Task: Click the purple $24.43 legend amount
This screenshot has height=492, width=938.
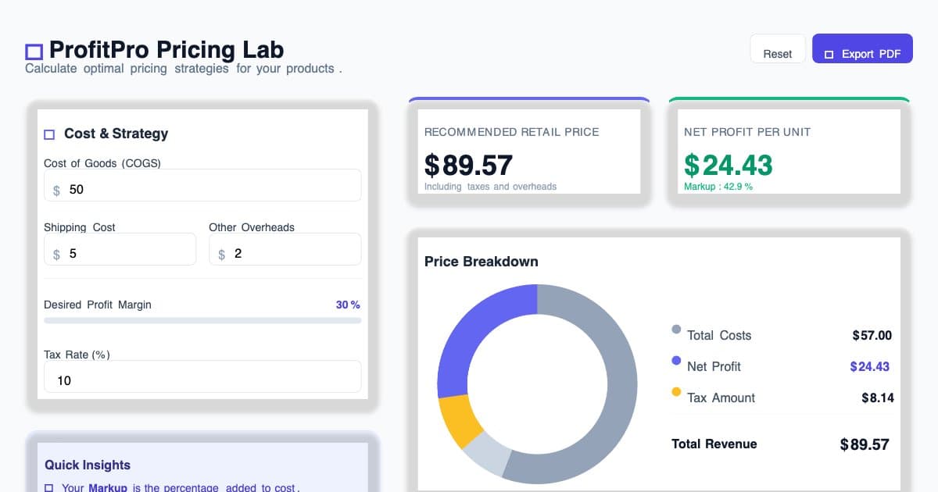Action: [870, 366]
